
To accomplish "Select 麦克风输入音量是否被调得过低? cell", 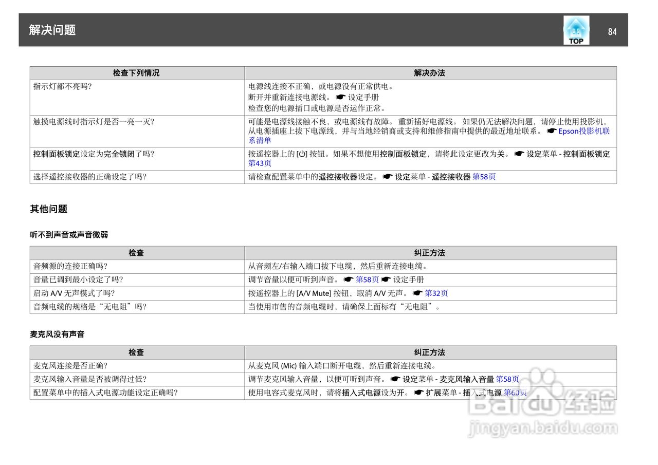I will tap(137, 379).
